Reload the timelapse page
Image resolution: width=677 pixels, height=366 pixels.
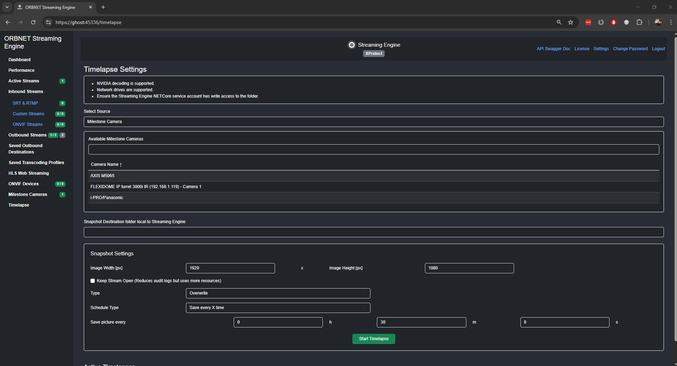click(33, 22)
